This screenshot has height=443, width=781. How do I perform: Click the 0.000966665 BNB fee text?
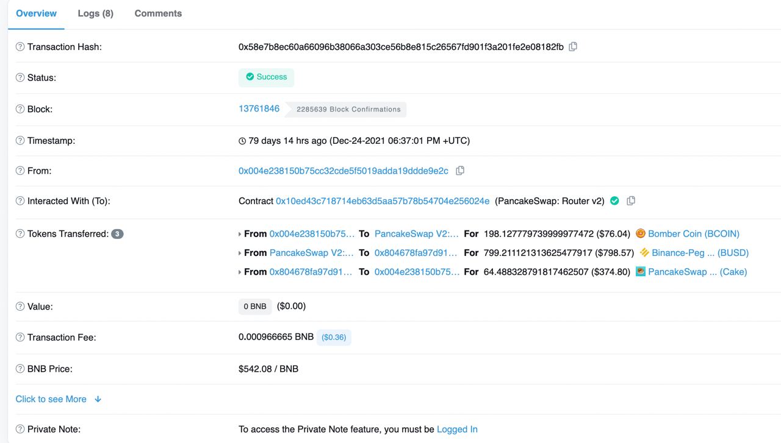(x=276, y=336)
